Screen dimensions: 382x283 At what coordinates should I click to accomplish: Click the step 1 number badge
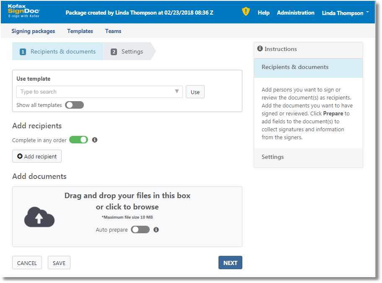tap(23, 52)
